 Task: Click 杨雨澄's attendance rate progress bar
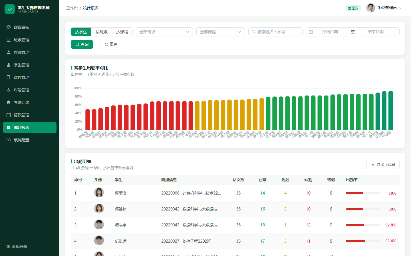363,193
